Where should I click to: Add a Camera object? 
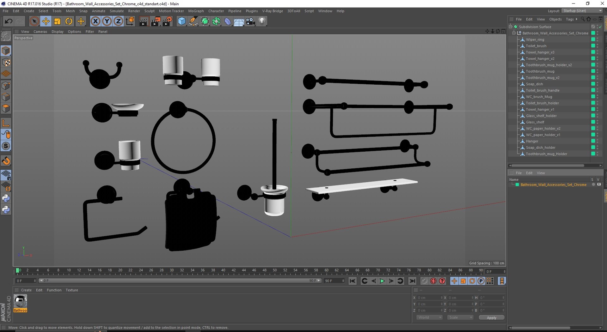(x=250, y=21)
